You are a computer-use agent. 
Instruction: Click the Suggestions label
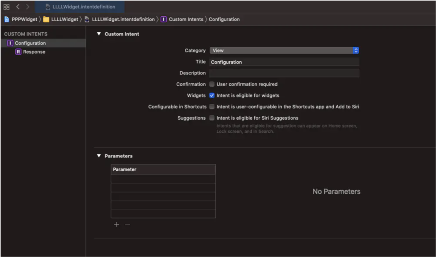[x=192, y=118]
